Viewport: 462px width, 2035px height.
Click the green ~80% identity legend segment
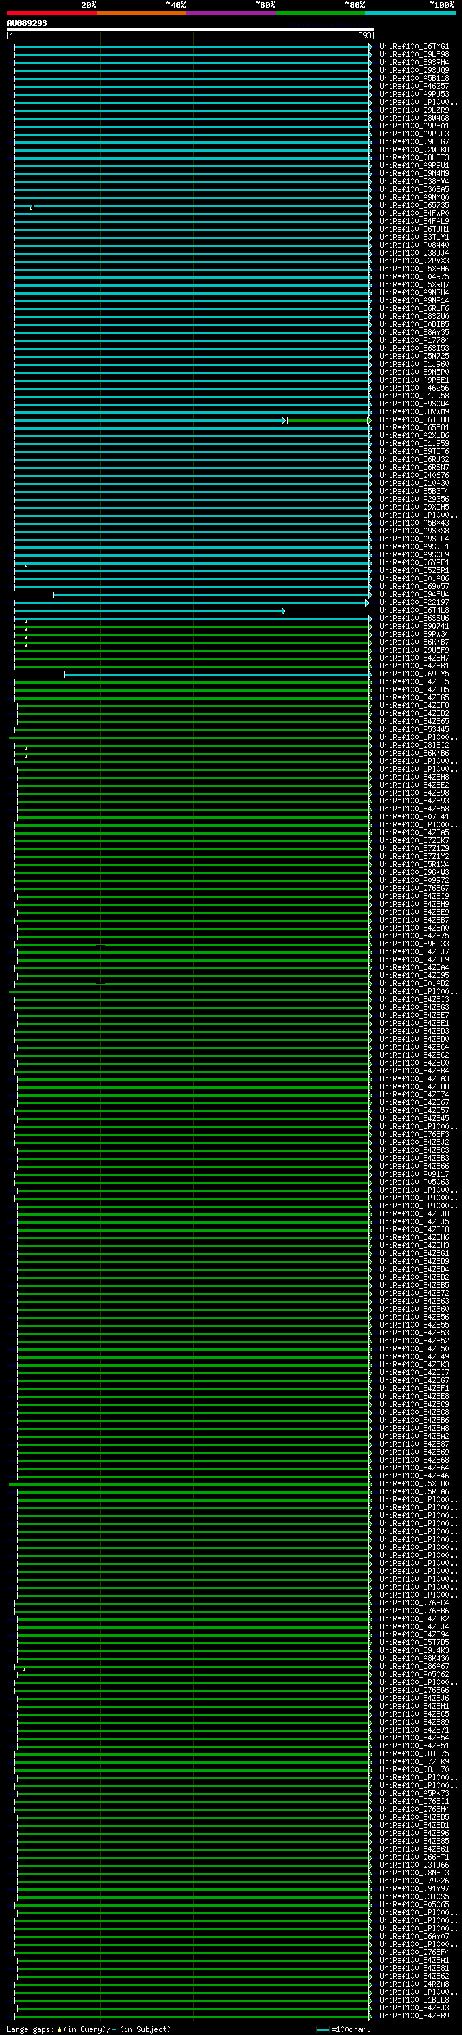(x=321, y=13)
